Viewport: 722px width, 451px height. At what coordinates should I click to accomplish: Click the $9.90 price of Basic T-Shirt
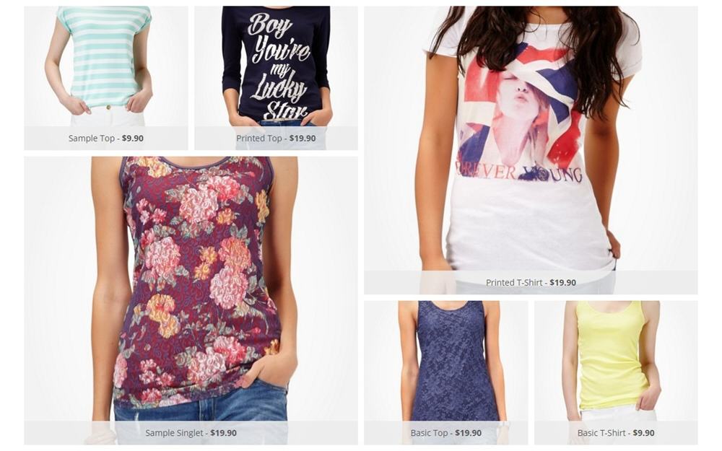(643, 433)
